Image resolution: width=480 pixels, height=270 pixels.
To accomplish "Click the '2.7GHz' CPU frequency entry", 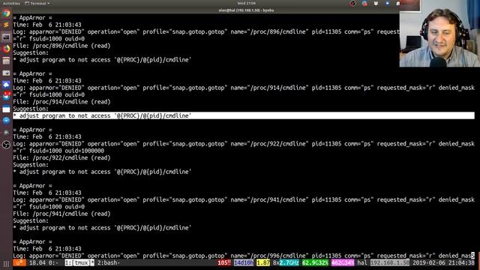I will (x=289, y=262).
